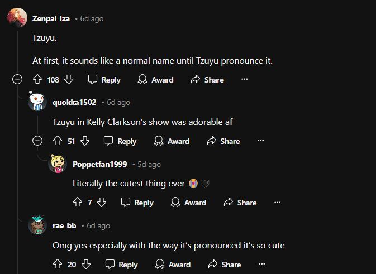Downvote Poppetfan1999's comment with 7 votes
The width and height of the screenshot is (376, 274).
[102, 203]
